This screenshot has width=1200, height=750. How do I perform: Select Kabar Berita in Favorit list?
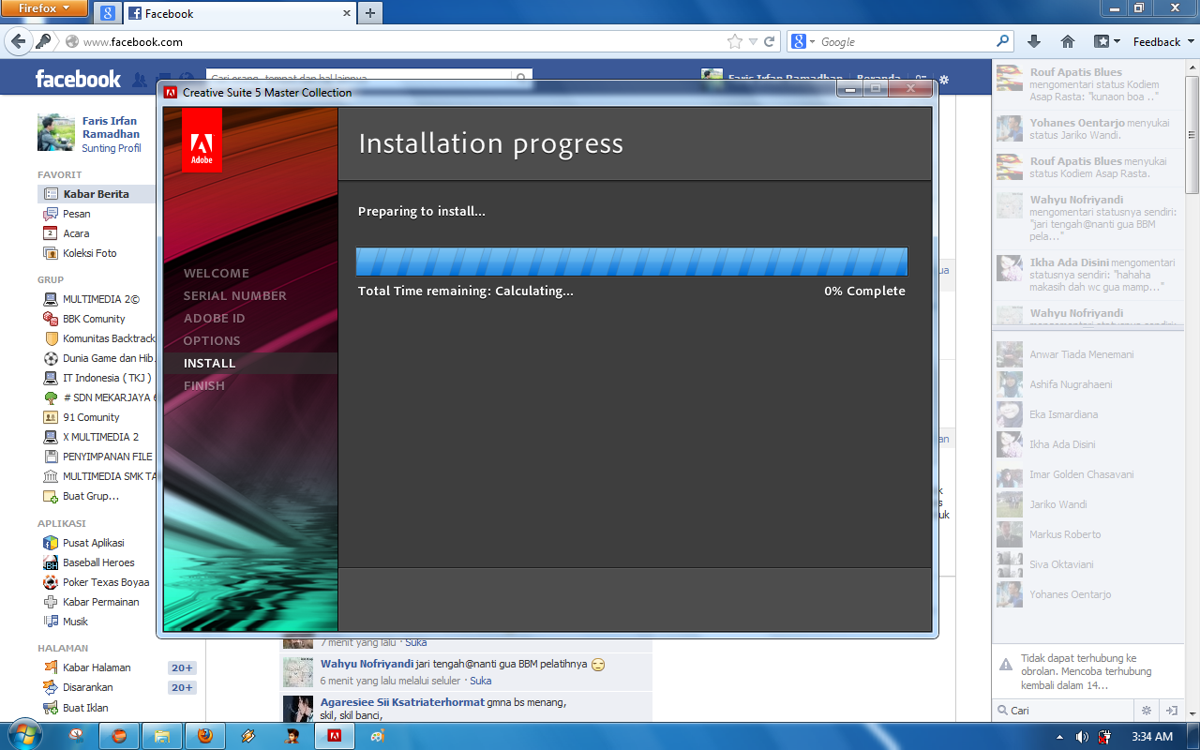click(97, 194)
